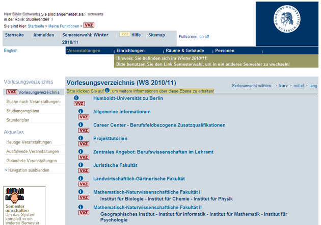
Task: Click the Semester umschalten calendar icon
Action: click(15, 196)
